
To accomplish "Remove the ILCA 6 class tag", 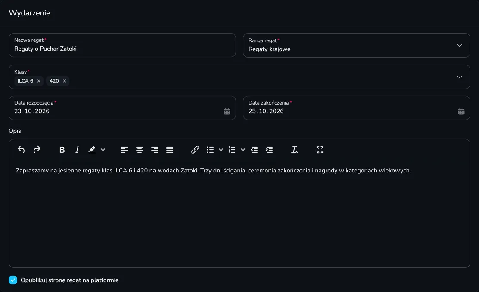I will point(39,81).
